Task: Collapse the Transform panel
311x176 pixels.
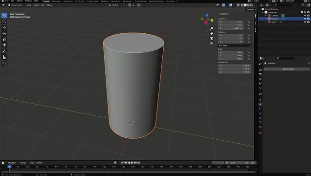Action: pyautogui.click(x=219, y=14)
